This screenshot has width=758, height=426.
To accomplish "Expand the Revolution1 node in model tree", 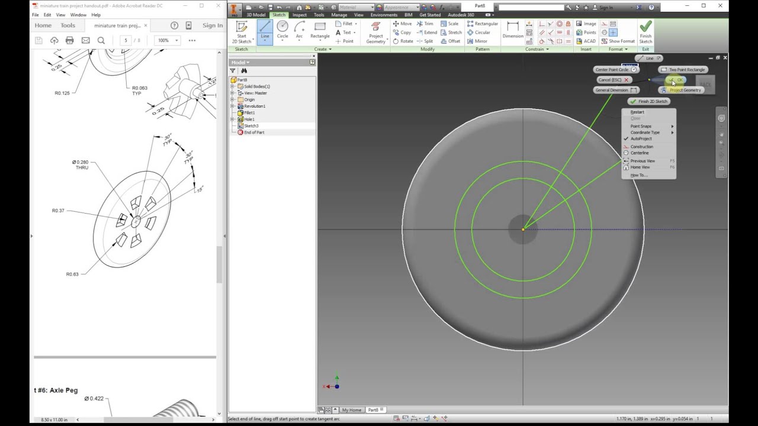I will (233, 106).
